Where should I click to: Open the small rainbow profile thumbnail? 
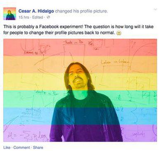[9, 14]
